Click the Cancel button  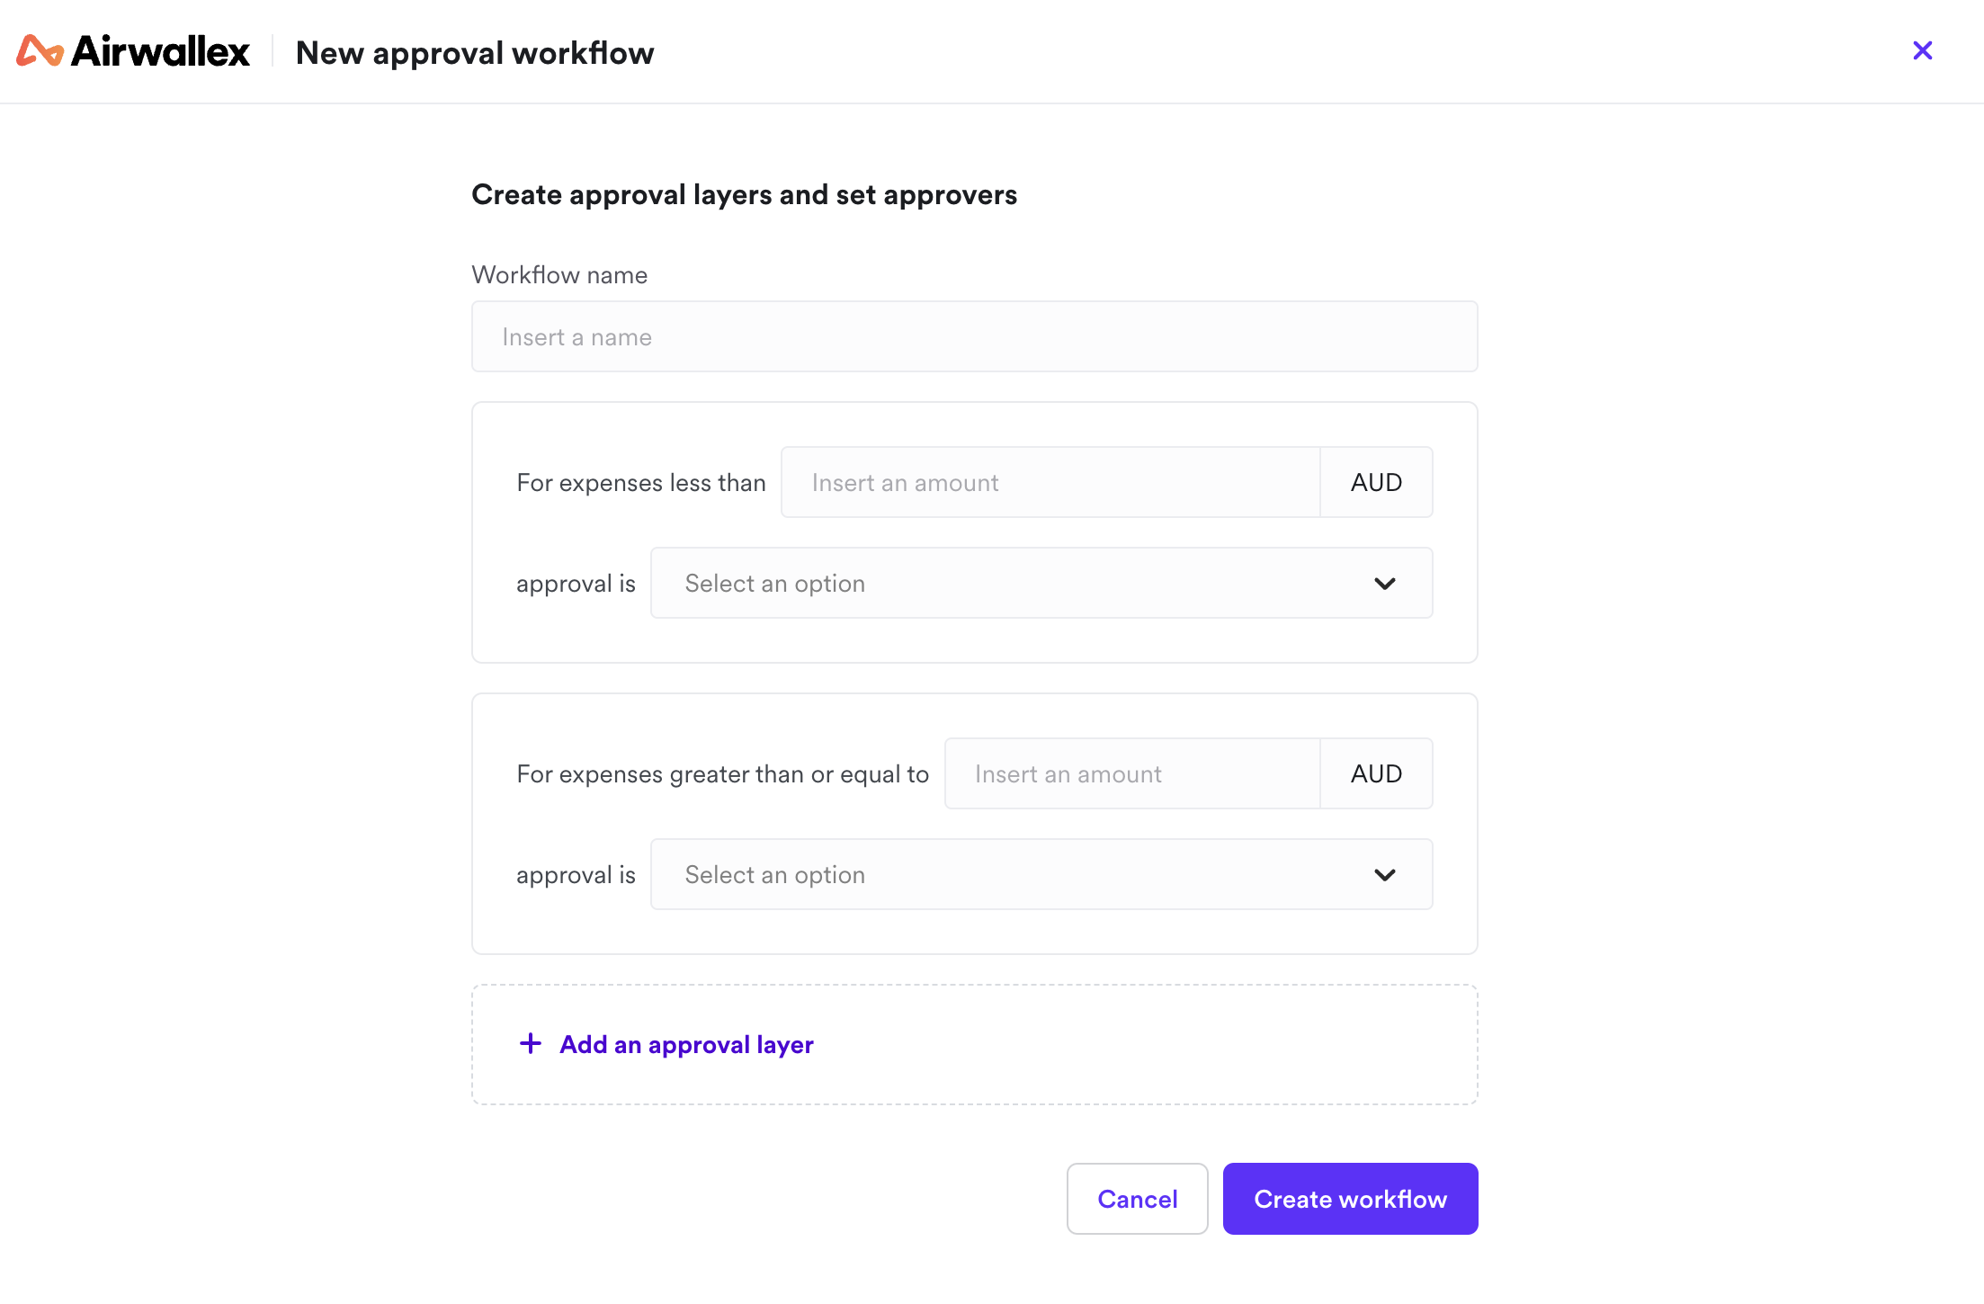pos(1137,1199)
